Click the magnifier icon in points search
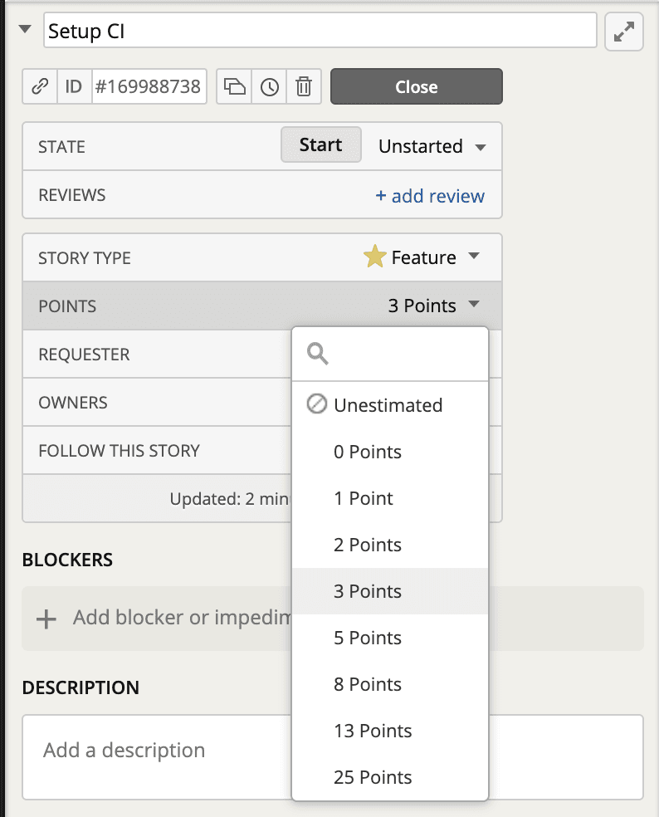 pos(318,355)
